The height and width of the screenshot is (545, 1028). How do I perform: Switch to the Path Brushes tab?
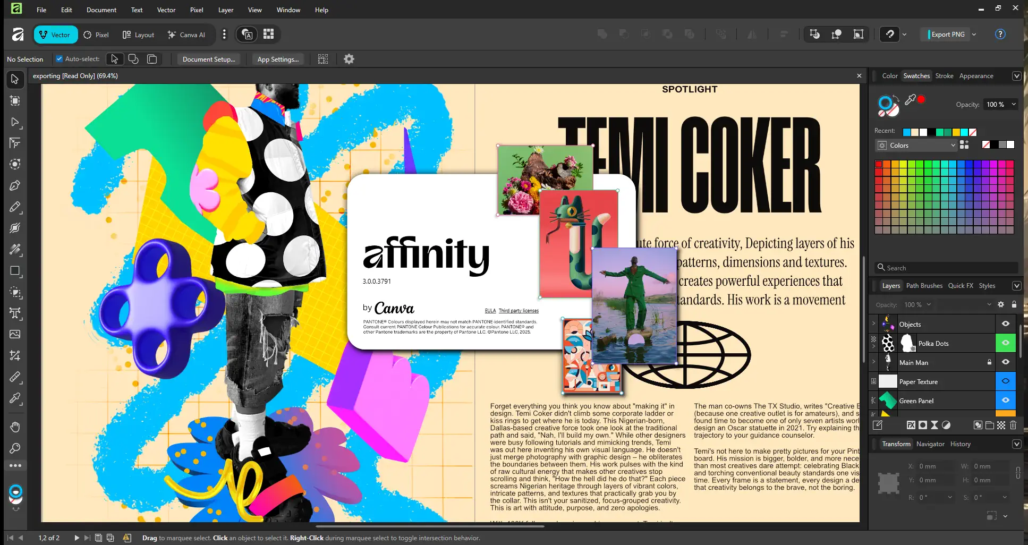(924, 286)
